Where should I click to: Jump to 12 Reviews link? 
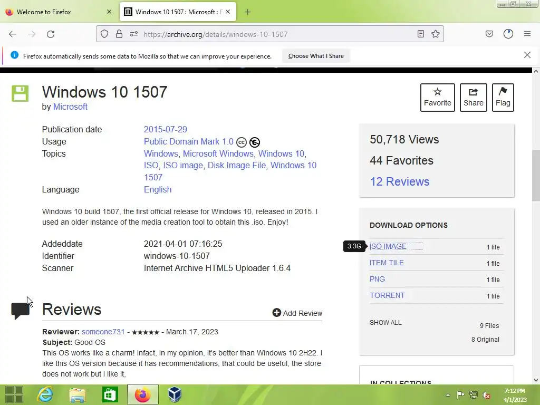[x=400, y=181]
